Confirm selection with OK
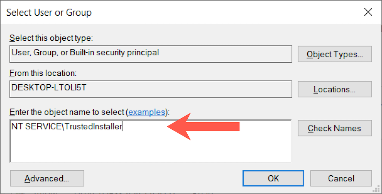 tap(273, 178)
